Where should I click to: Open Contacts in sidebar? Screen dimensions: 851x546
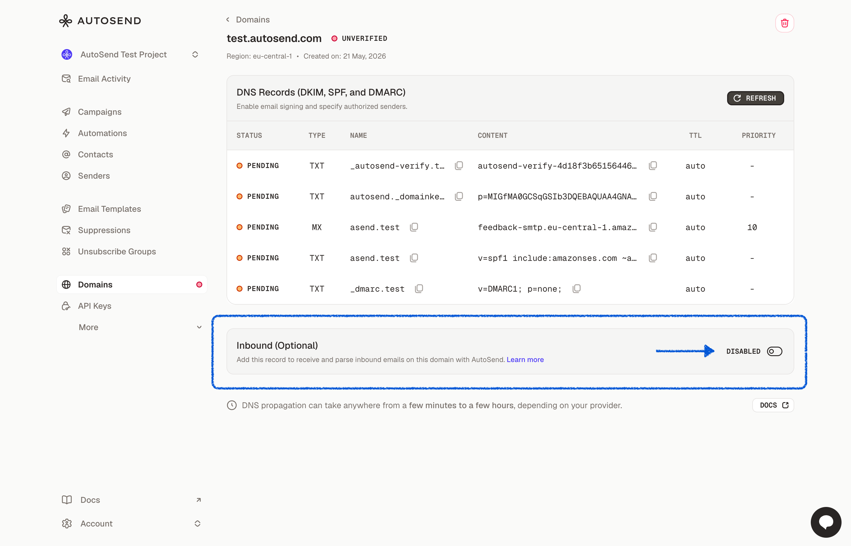click(132, 155)
